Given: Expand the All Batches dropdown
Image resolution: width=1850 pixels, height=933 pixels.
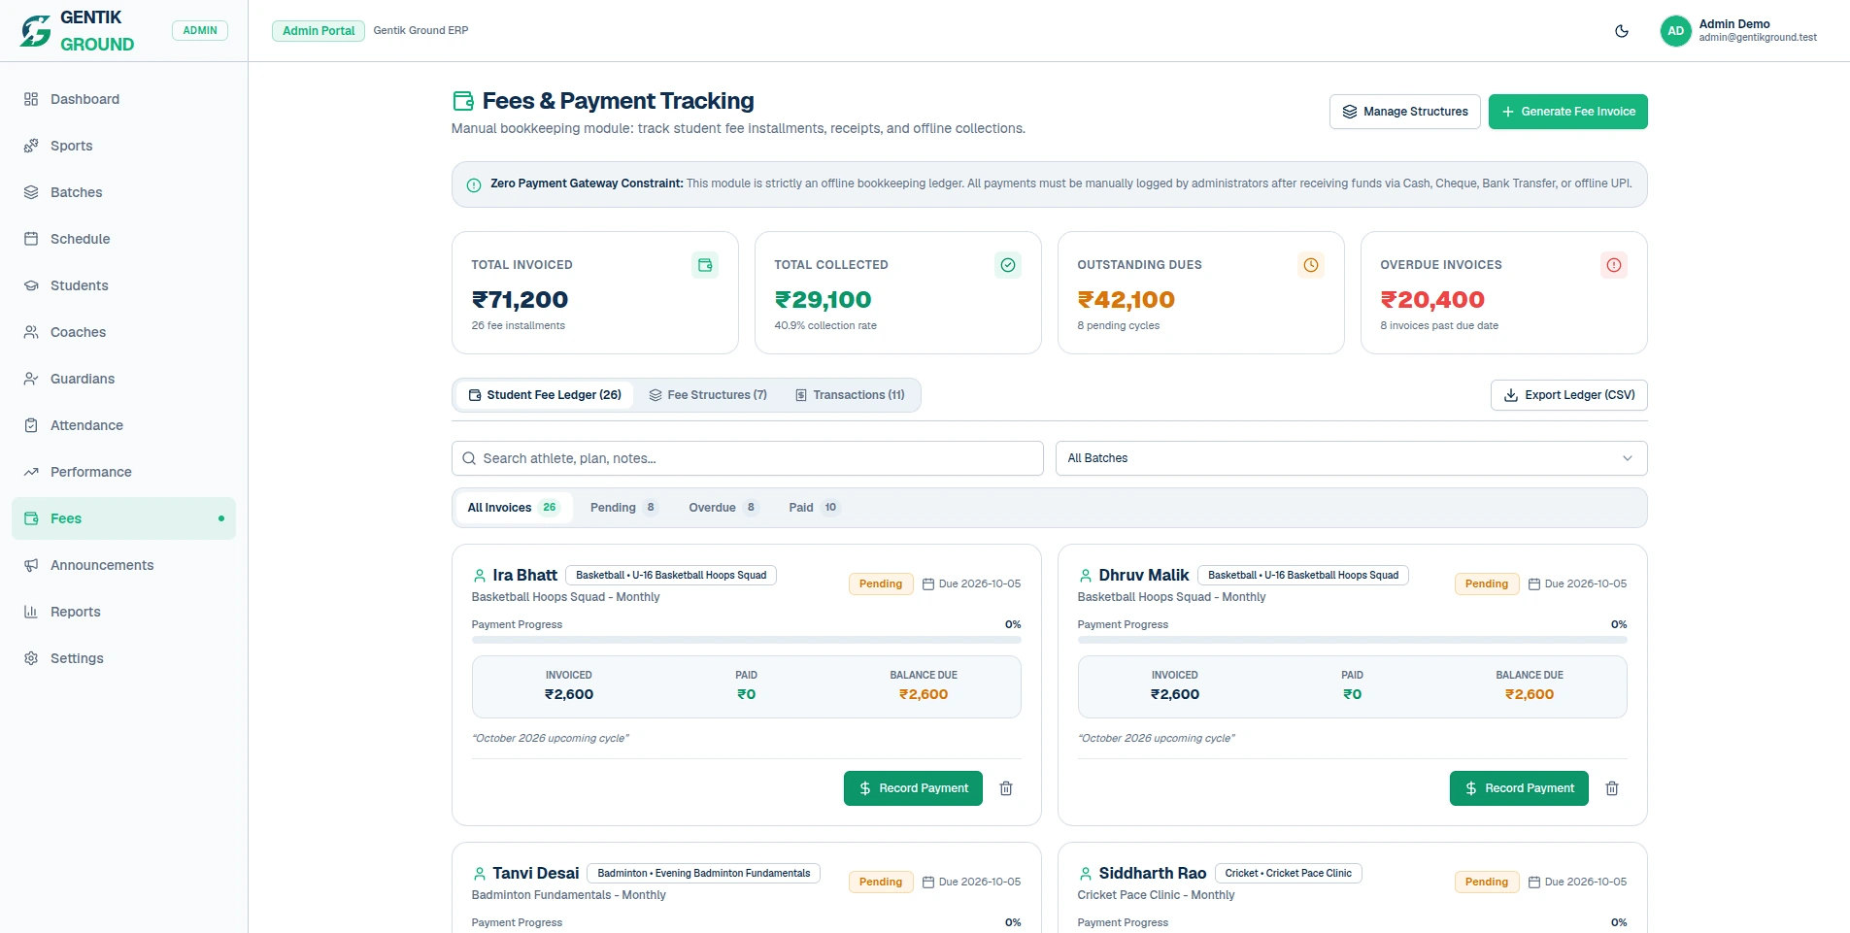Looking at the screenshot, I should pyautogui.click(x=1351, y=458).
